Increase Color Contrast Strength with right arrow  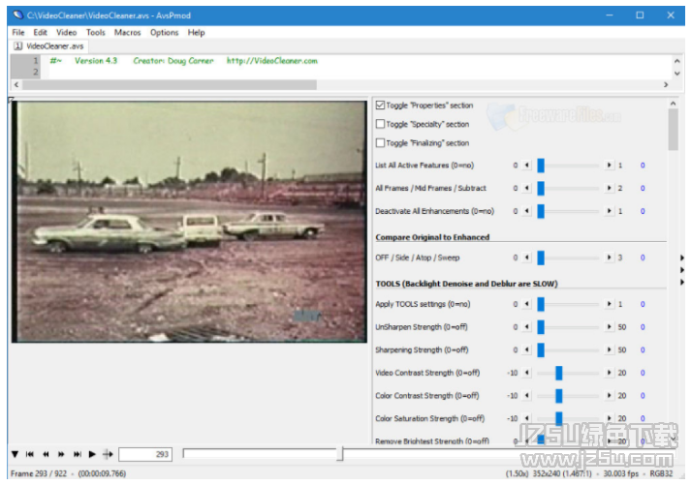click(x=609, y=396)
